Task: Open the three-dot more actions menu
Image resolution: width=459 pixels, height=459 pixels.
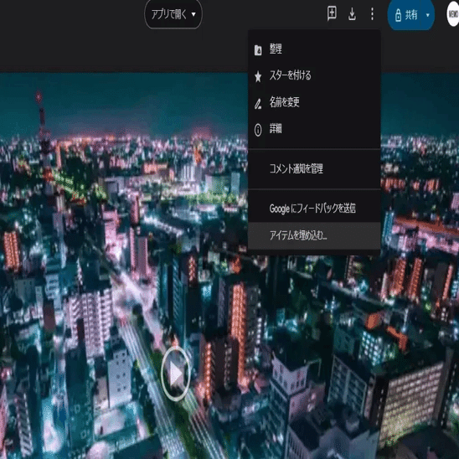Action: 372,13
